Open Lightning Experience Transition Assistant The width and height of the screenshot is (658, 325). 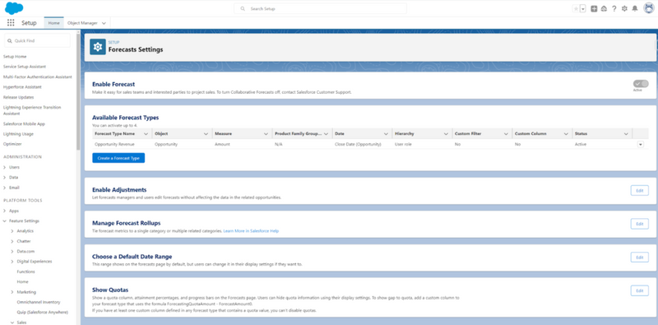[32, 110]
